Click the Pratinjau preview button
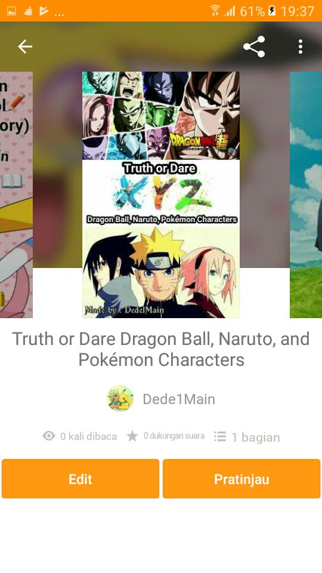Image resolution: width=322 pixels, height=573 pixels. (x=241, y=479)
